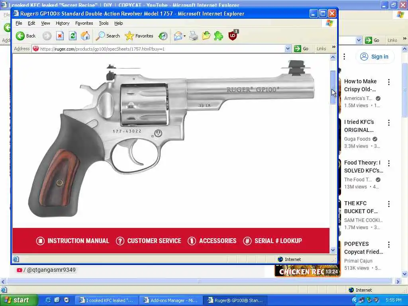Open I tried KFC's ORIGINAL... video
The width and height of the screenshot is (408, 306).
[x=359, y=126]
